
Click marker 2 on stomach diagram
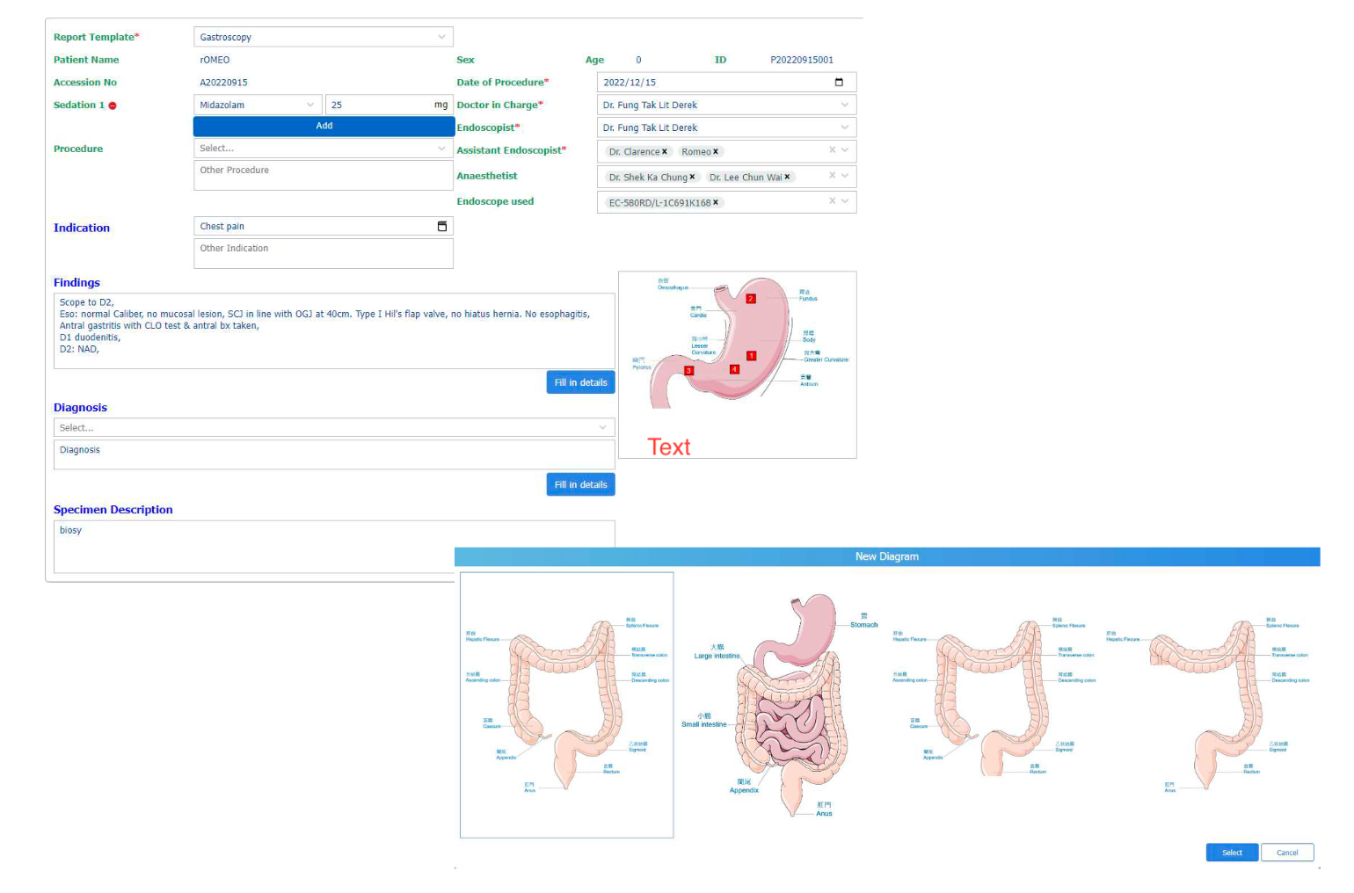coord(751,299)
